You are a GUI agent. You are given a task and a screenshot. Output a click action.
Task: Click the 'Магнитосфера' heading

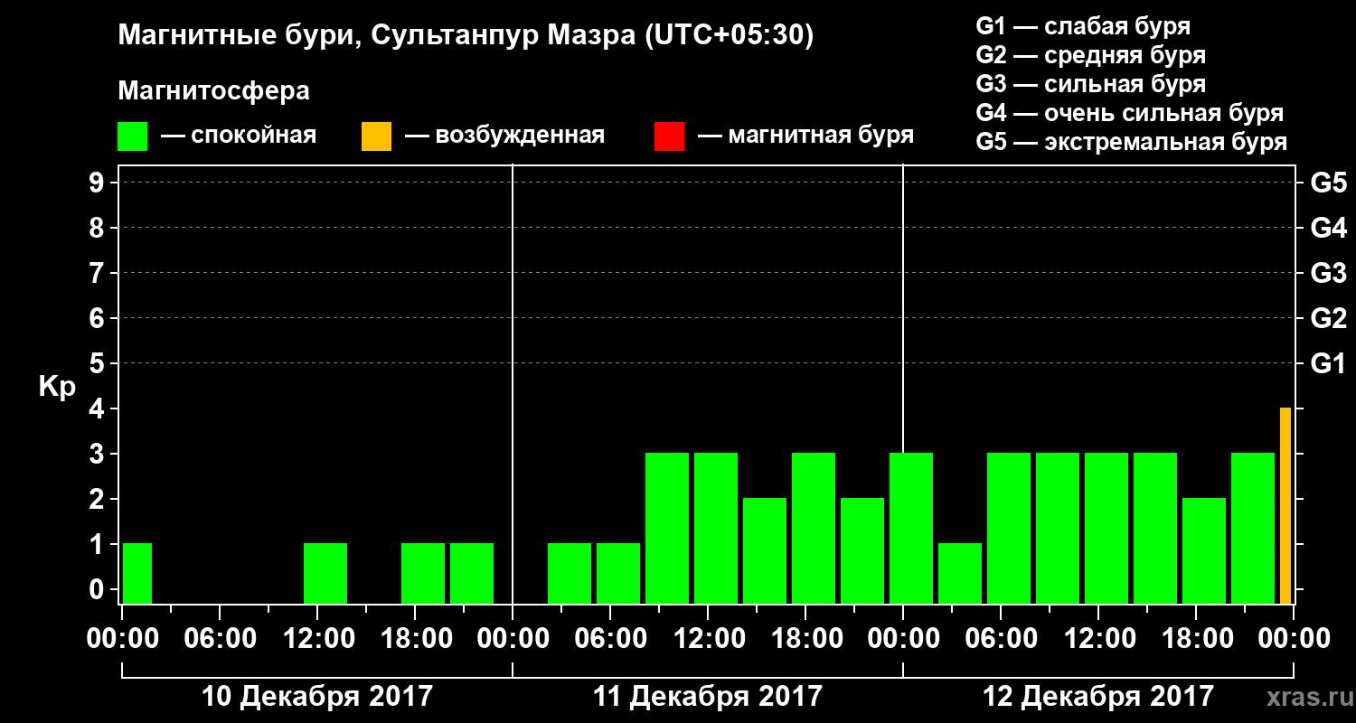(x=213, y=91)
